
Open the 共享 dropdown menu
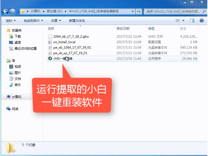point(56,21)
